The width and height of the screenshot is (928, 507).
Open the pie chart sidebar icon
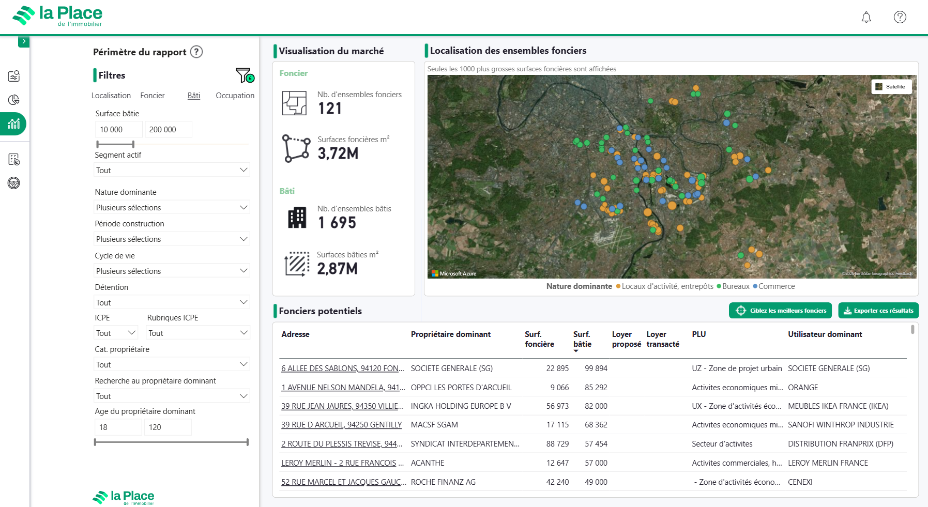[x=14, y=100]
